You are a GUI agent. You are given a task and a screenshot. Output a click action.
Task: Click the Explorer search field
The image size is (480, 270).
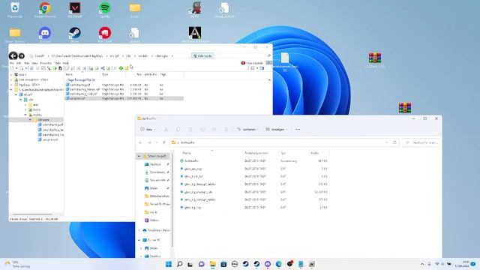(421, 142)
